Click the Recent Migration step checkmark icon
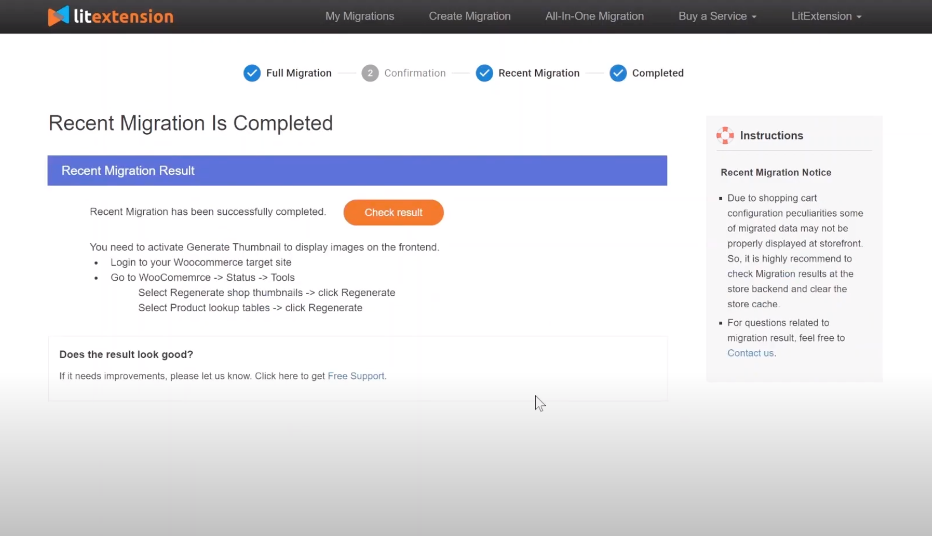932x536 pixels. (x=484, y=73)
